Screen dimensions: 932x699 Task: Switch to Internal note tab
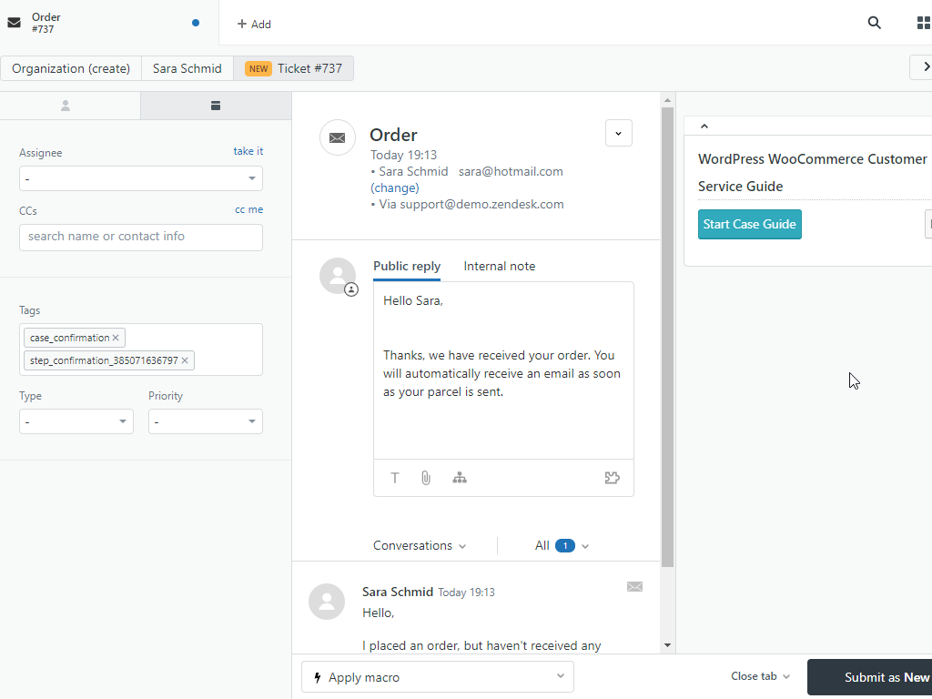[500, 267]
